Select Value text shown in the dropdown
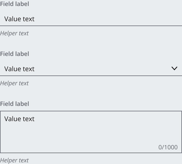Viewport: 182px width, 164px height. tap(19, 69)
